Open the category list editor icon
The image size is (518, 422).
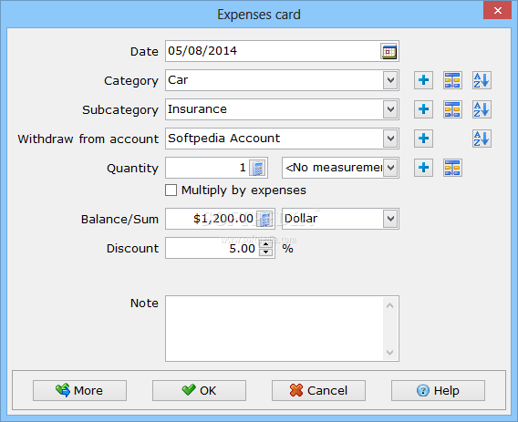[x=452, y=80]
